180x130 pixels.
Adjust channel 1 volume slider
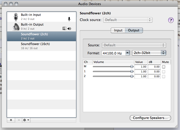113,71
